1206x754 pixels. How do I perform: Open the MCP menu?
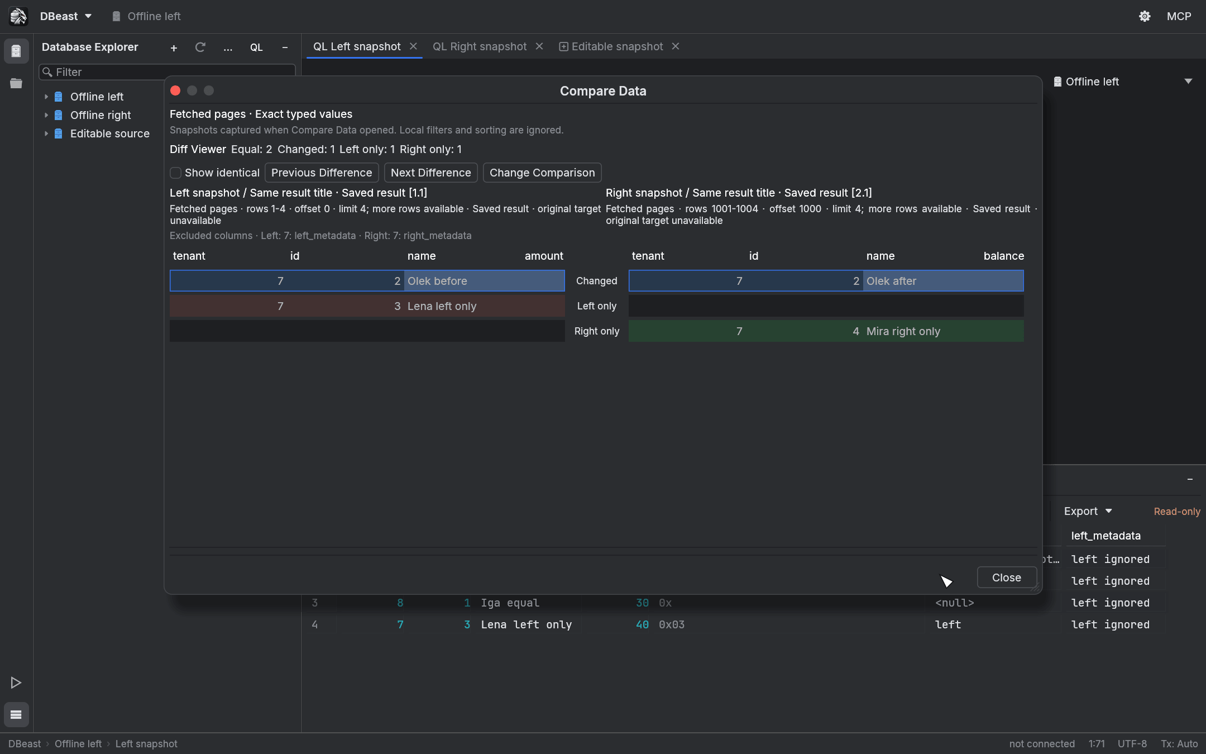coord(1179,16)
